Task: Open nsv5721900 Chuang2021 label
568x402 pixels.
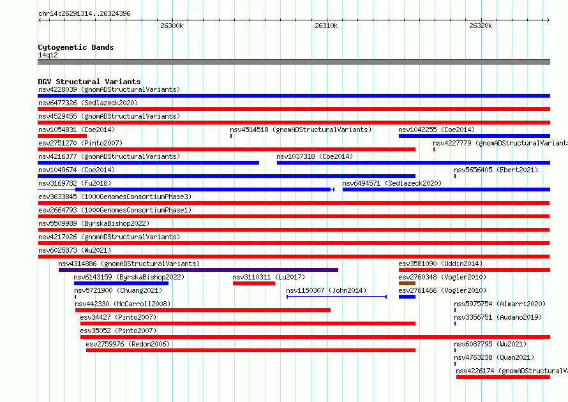Action: point(118,290)
